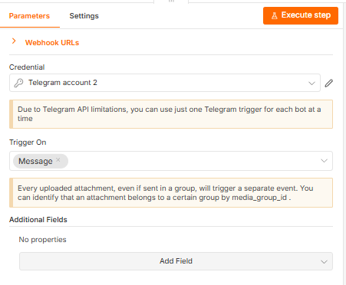Click the flask icon on Execute step
This screenshot has width=346, height=285.
(275, 15)
